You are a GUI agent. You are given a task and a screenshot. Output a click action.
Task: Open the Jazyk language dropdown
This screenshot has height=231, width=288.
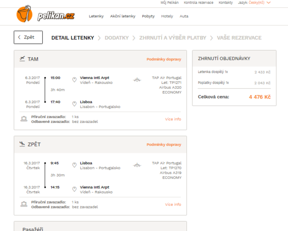(254, 2)
